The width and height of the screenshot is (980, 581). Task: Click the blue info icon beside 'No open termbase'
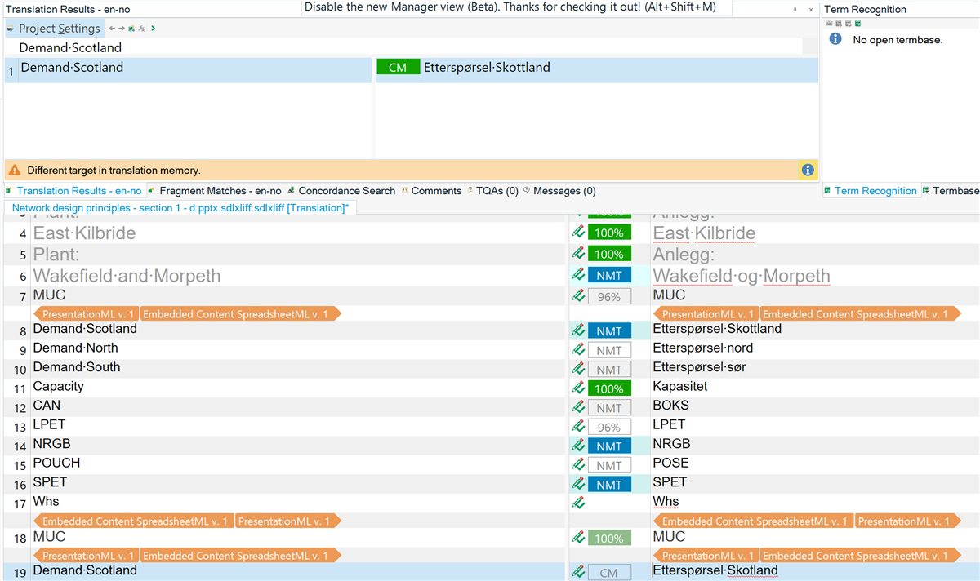(x=834, y=38)
